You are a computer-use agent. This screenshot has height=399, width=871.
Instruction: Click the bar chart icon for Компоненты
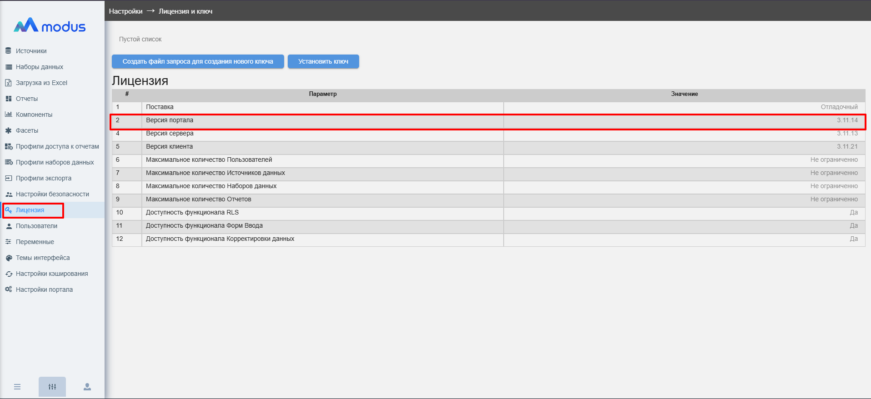coord(8,115)
